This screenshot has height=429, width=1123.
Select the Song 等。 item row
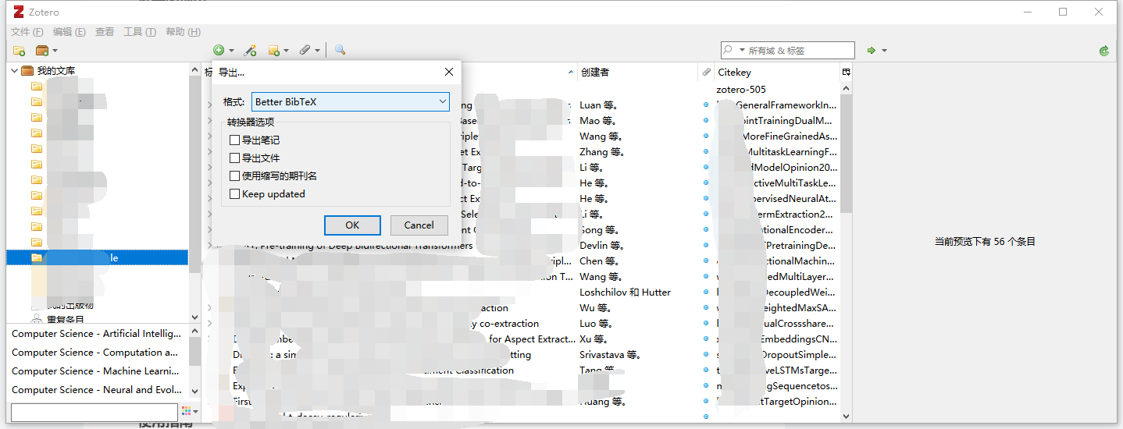tap(522, 230)
